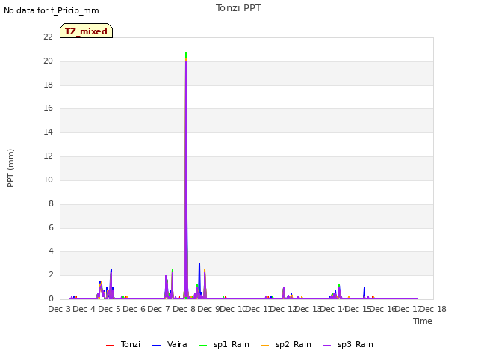This screenshot has width=478, height=359.
Task: Click the Dec 6 x-axis tick label
Action: pos(134,309)
